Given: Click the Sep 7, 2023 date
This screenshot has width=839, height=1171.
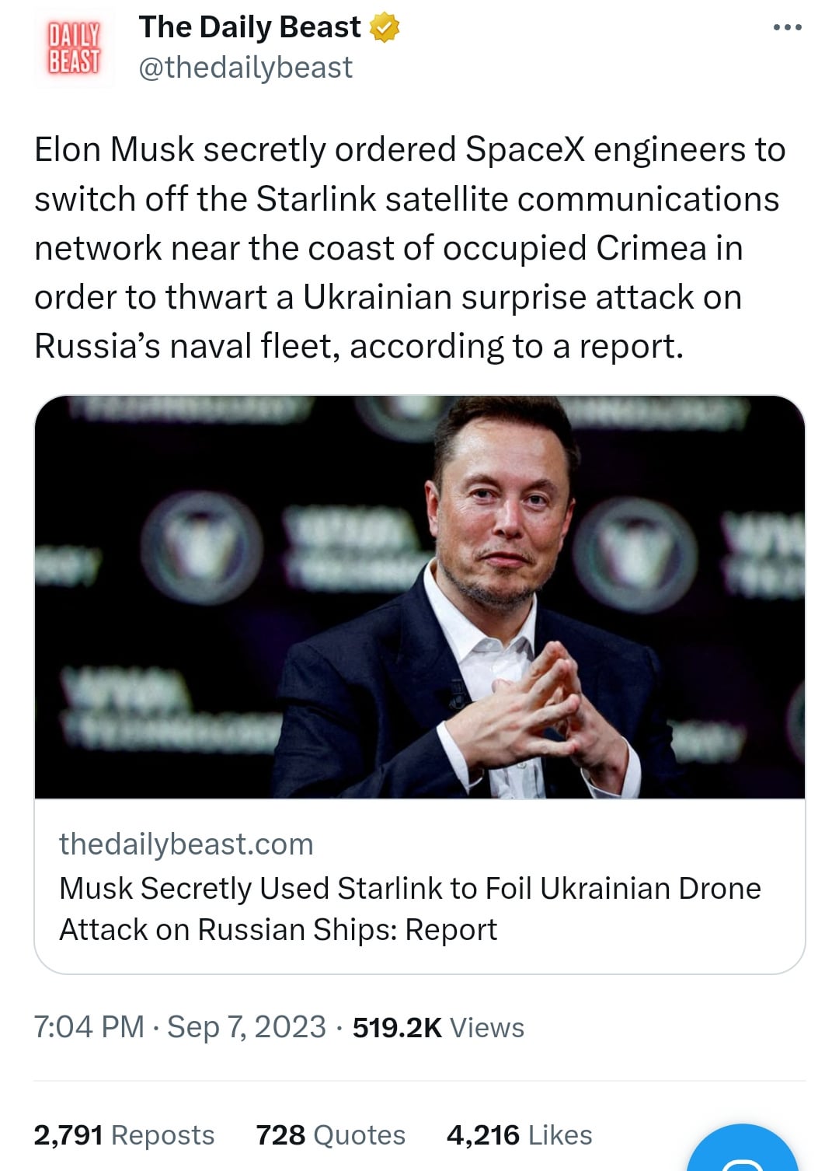Looking at the screenshot, I should tap(246, 1027).
